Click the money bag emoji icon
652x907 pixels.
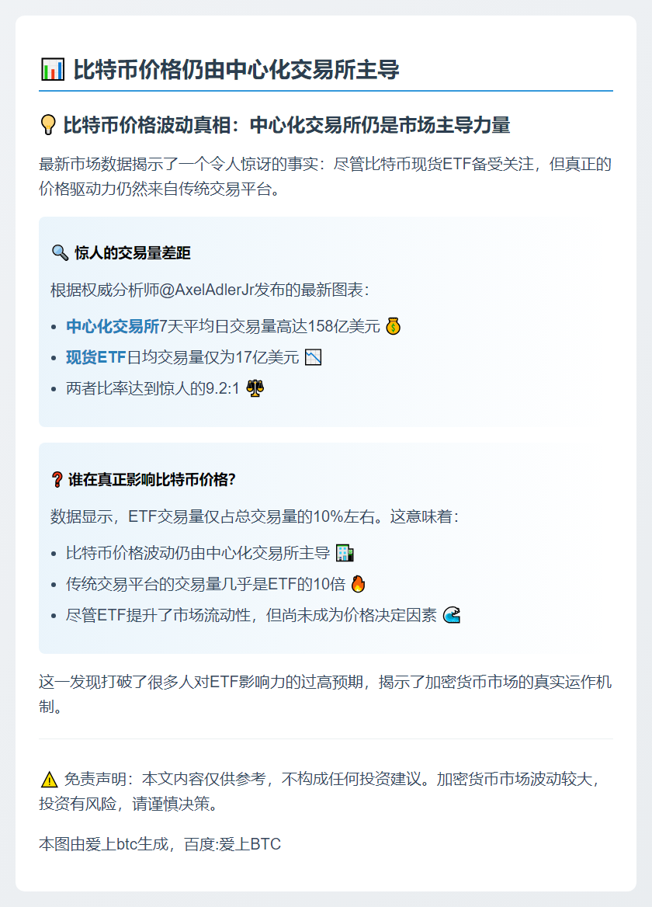coord(393,326)
